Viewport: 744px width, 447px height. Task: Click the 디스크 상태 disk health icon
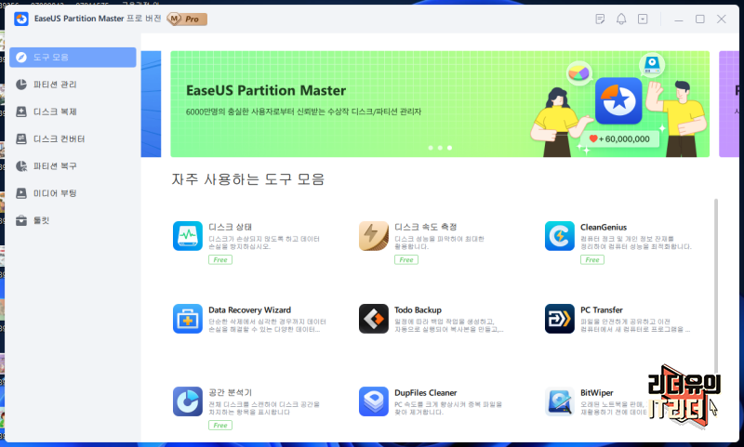[188, 236]
